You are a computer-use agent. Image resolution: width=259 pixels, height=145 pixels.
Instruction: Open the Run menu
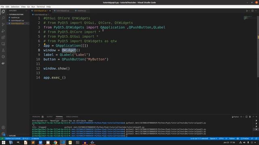(x=33, y=7)
